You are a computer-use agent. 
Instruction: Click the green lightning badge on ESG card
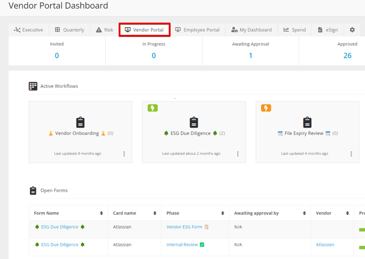coord(153,108)
